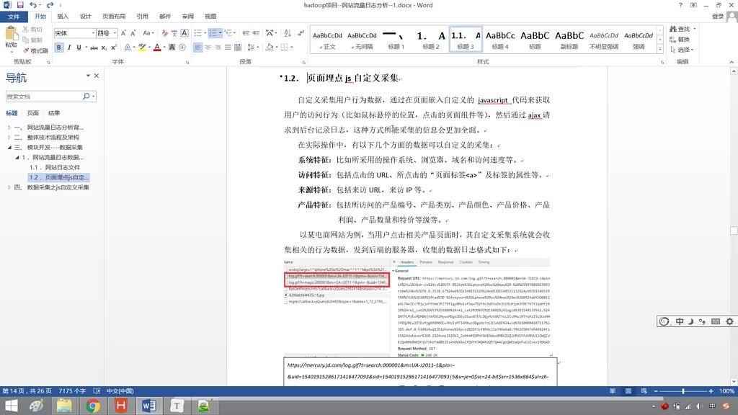Click the superscript icon

pyautogui.click(x=112, y=47)
